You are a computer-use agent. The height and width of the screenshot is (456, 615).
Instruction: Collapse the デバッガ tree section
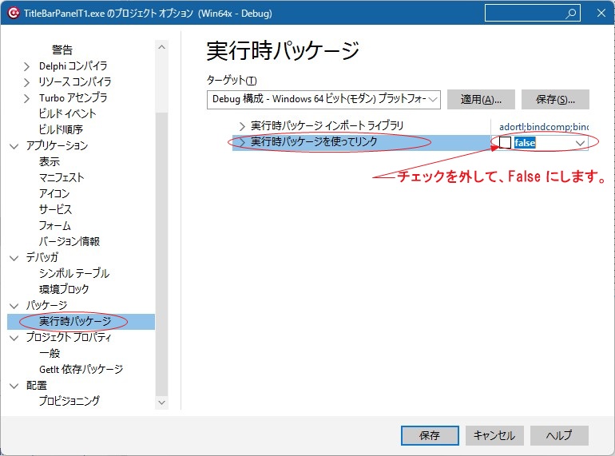tap(14, 258)
